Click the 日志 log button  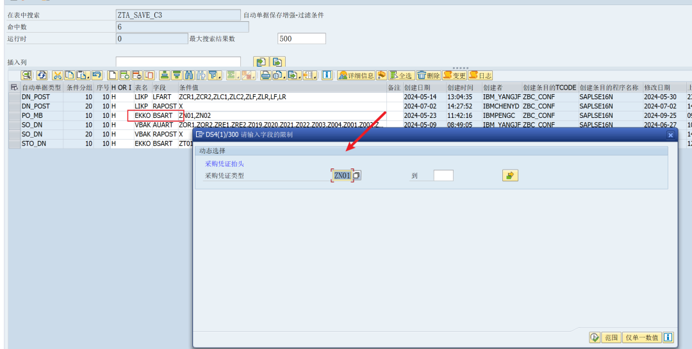coord(480,76)
